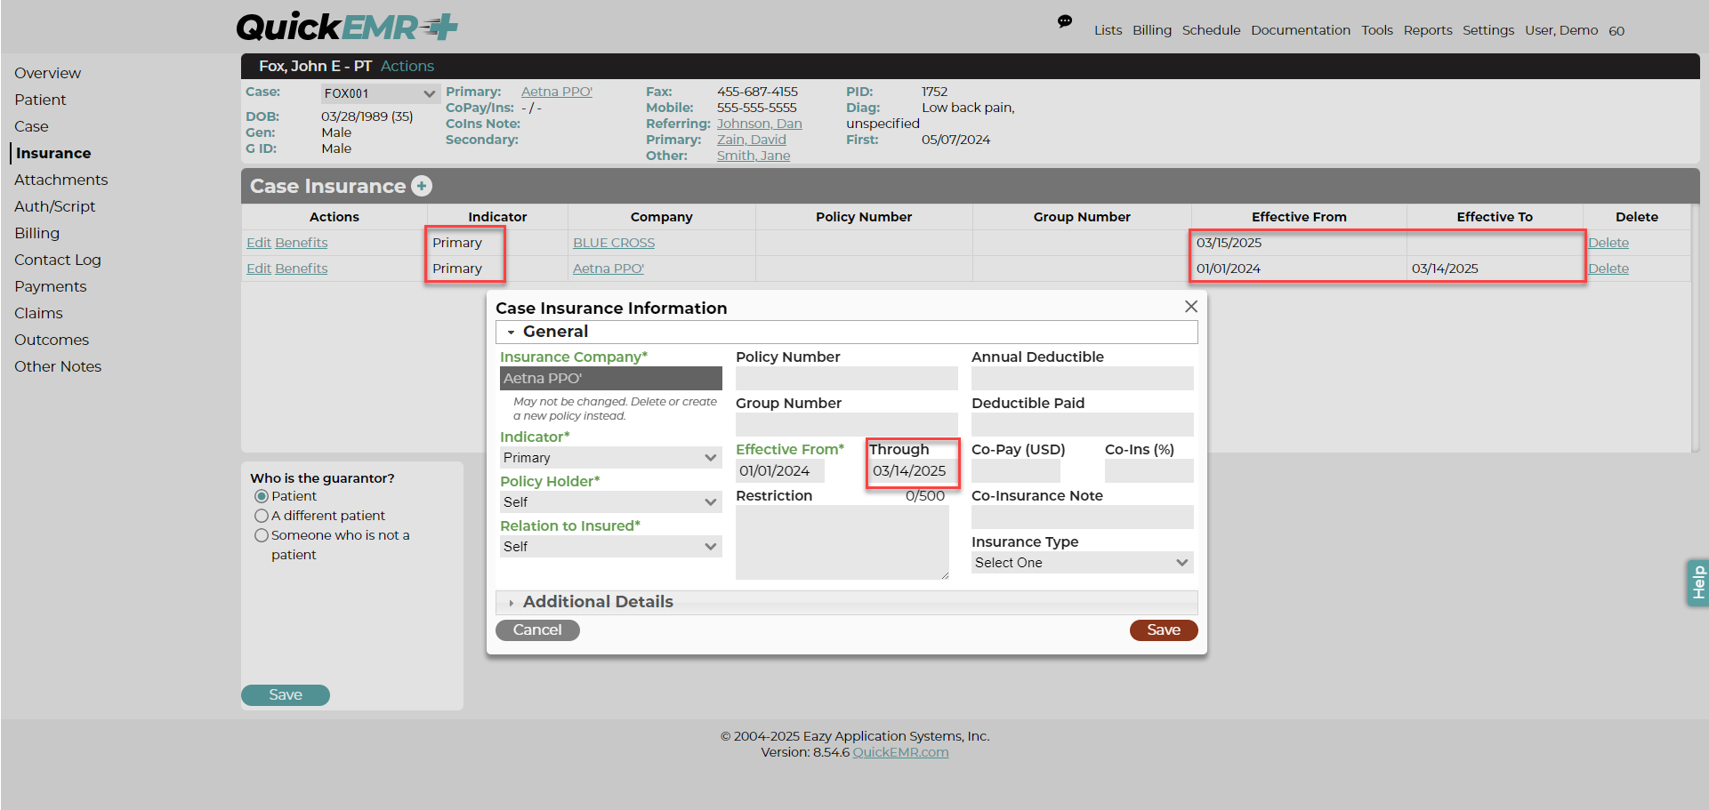Open the patient Actions link
The height and width of the screenshot is (810, 1709).
pos(407,66)
